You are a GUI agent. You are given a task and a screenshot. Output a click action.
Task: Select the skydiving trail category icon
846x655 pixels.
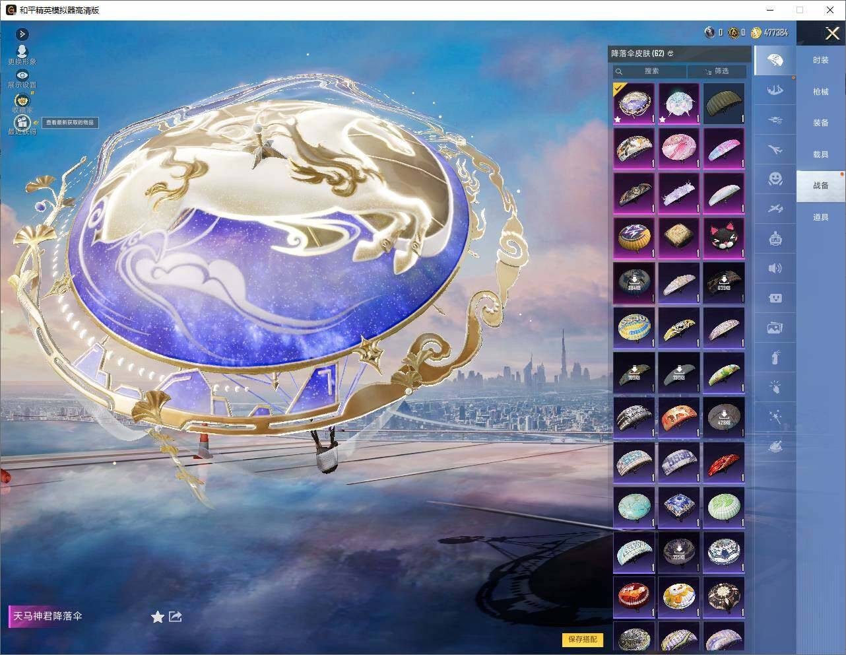(x=775, y=90)
